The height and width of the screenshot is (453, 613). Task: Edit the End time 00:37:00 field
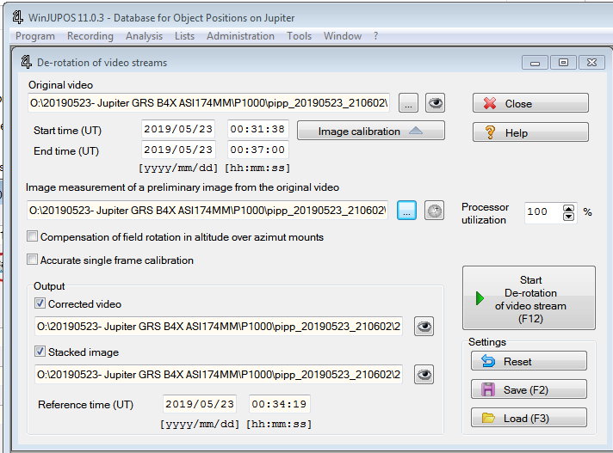click(x=257, y=150)
